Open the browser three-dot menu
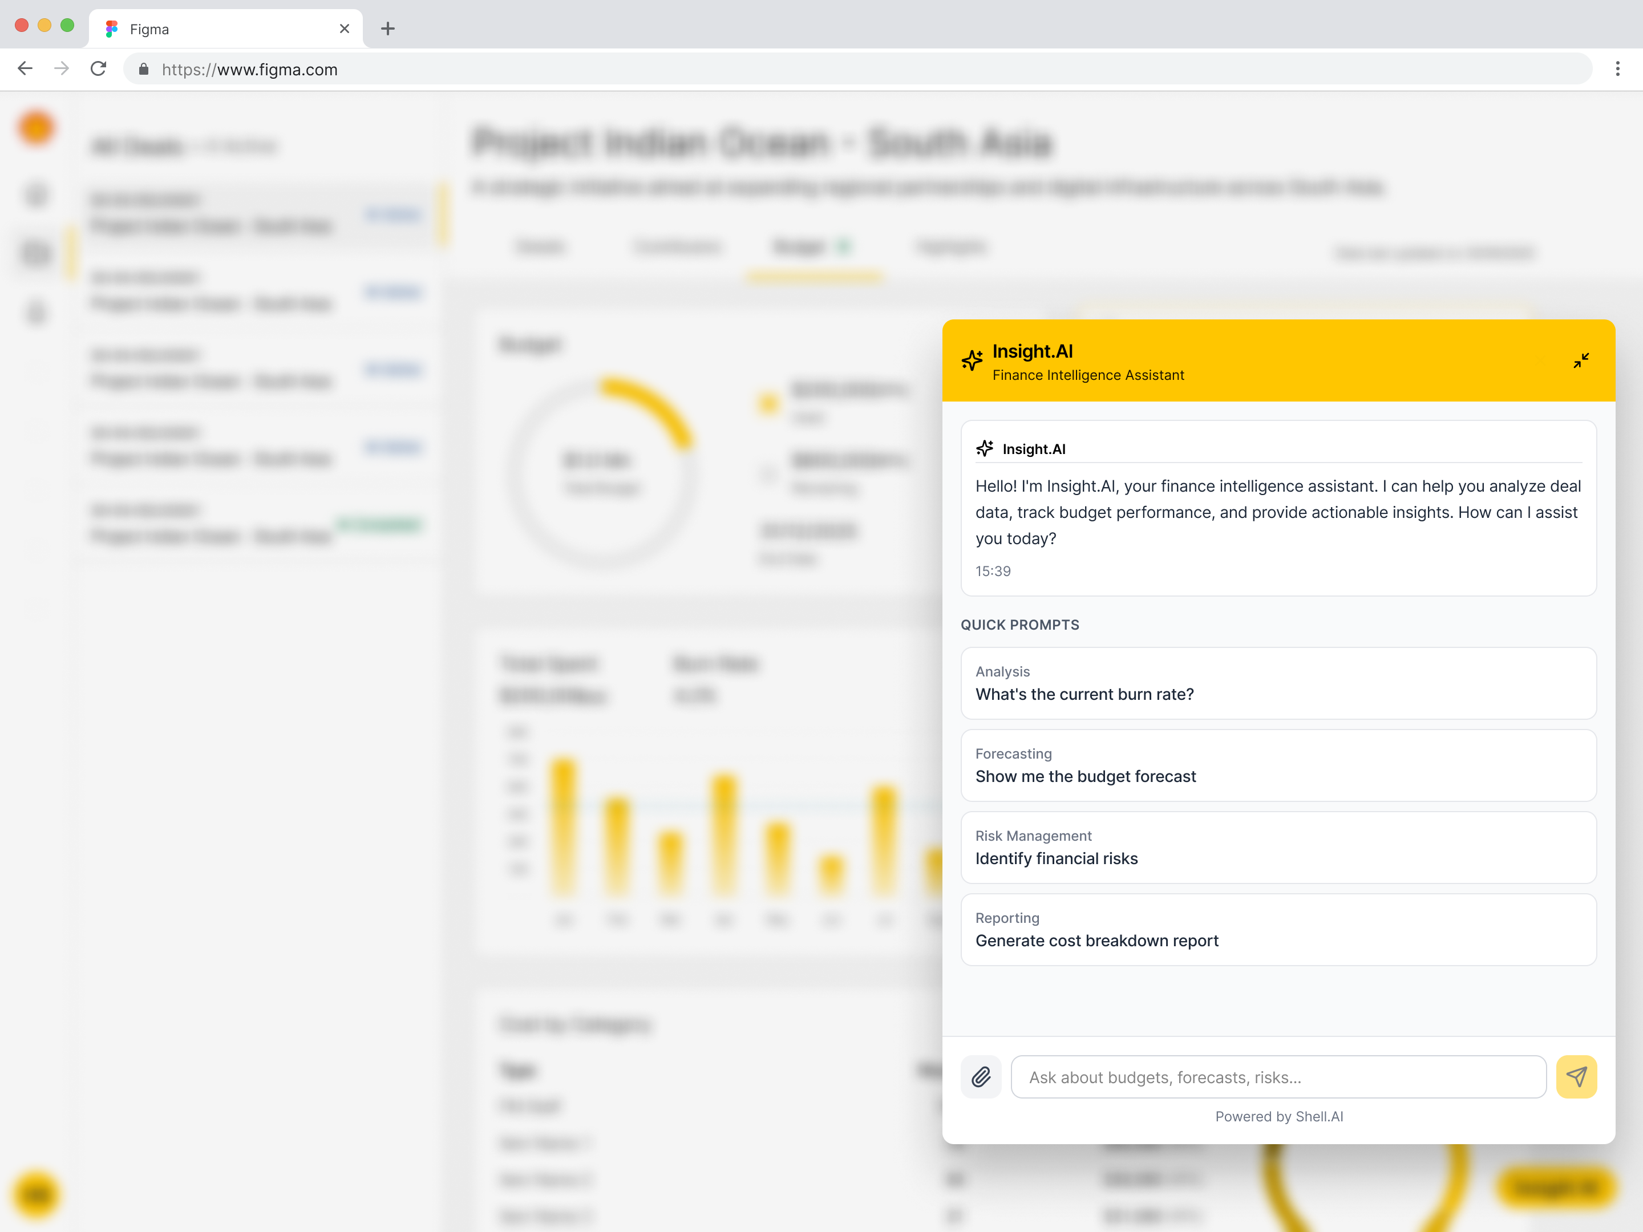The image size is (1643, 1232). coord(1618,69)
